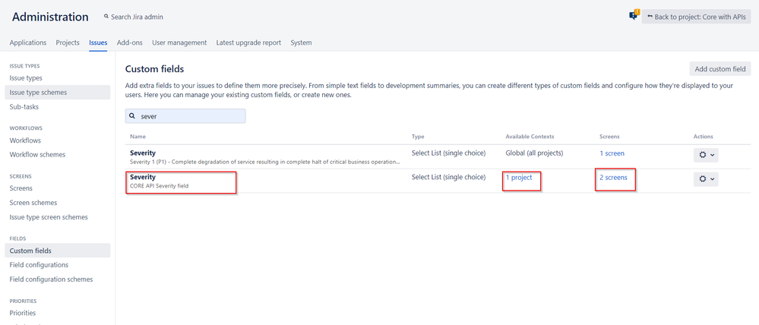Click the '2 screens' link
The image size is (759, 325).
613,178
